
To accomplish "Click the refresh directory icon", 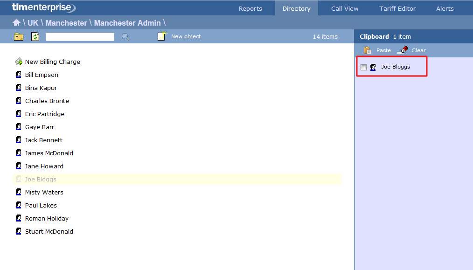I will [x=35, y=36].
